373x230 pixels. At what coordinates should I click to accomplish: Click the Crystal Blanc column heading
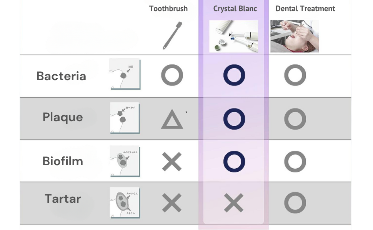click(235, 9)
